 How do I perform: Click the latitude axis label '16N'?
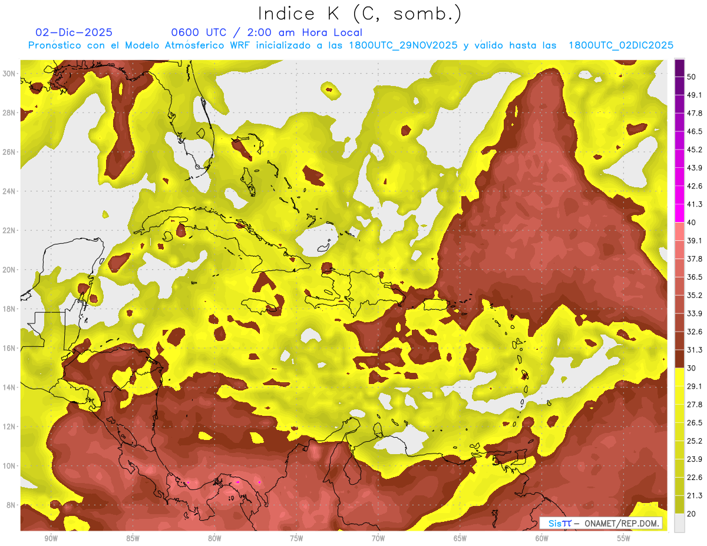click(x=10, y=348)
